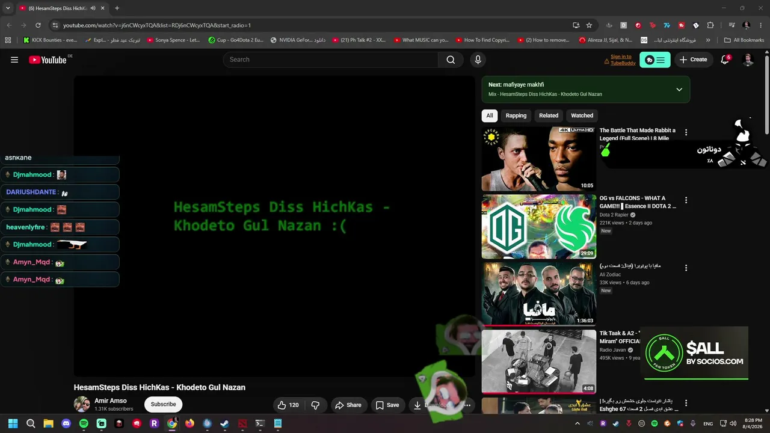Open Windows taskbar search
This screenshot has height=433, width=770.
tap(31, 423)
